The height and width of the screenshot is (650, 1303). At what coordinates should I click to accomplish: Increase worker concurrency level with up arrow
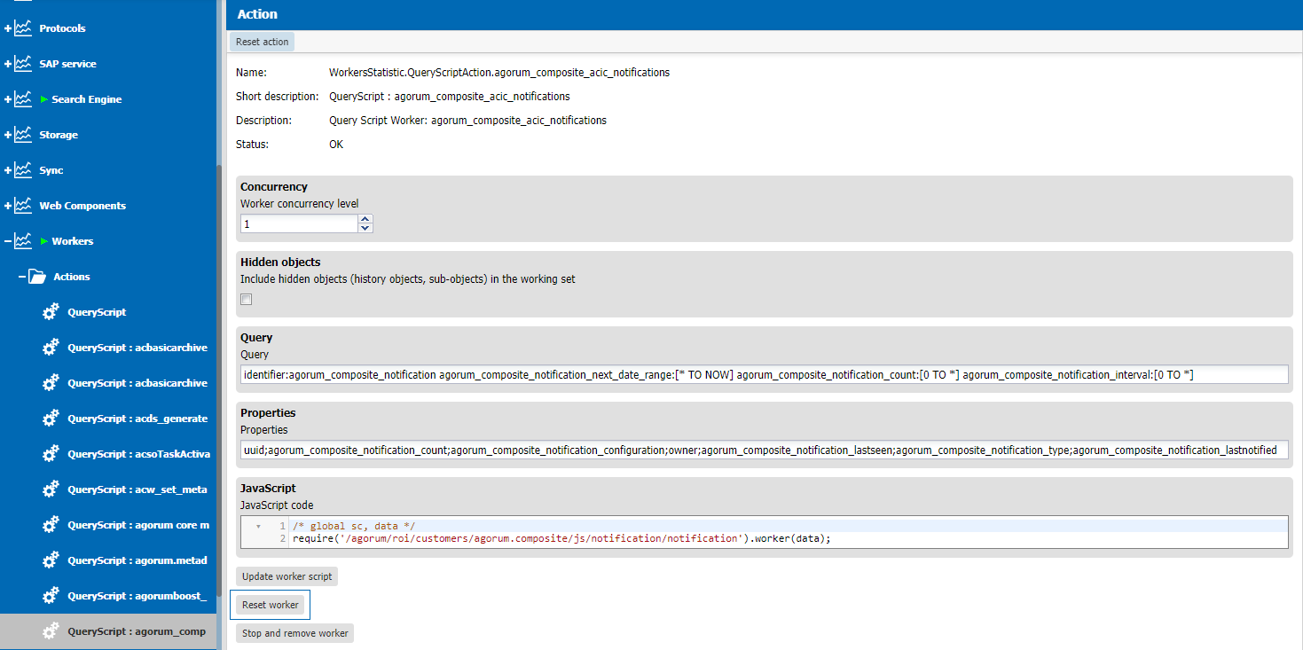click(x=365, y=219)
